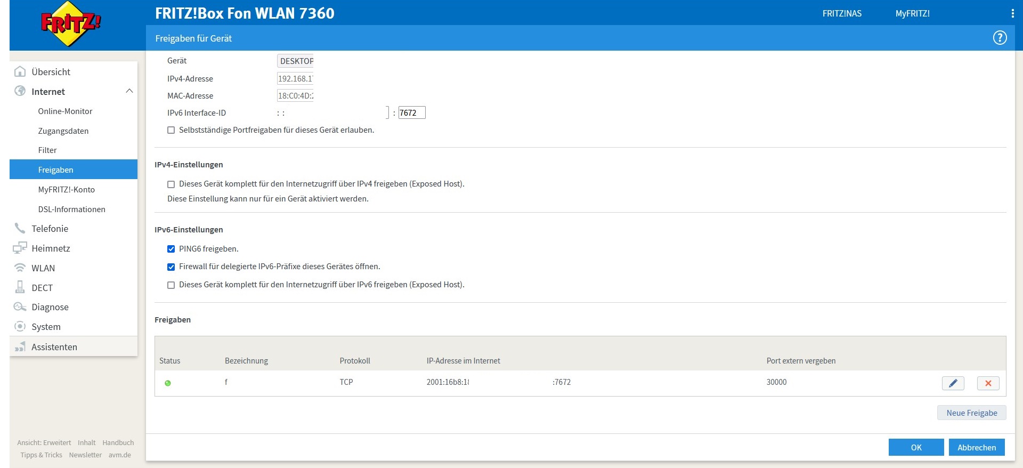Open the three-dot menu in header
This screenshot has height=468, width=1023.
pos(1012,13)
